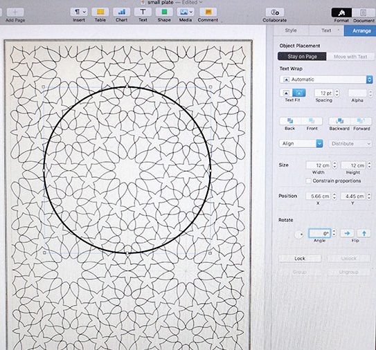Click the Group button
Image resolution: width=376 pixels, height=350 pixels.
pyautogui.click(x=300, y=272)
